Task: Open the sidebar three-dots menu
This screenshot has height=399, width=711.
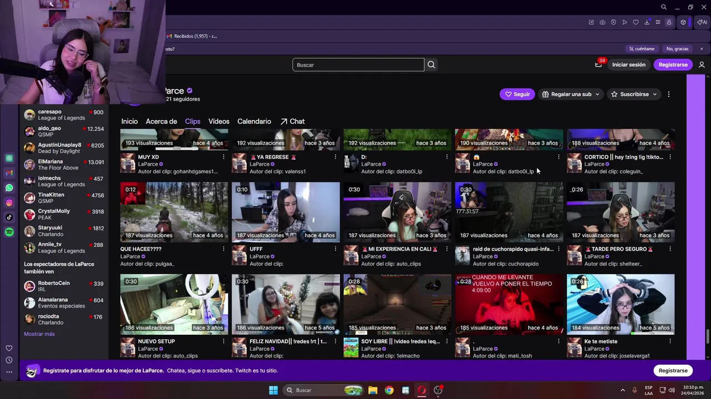Action: 9,372
